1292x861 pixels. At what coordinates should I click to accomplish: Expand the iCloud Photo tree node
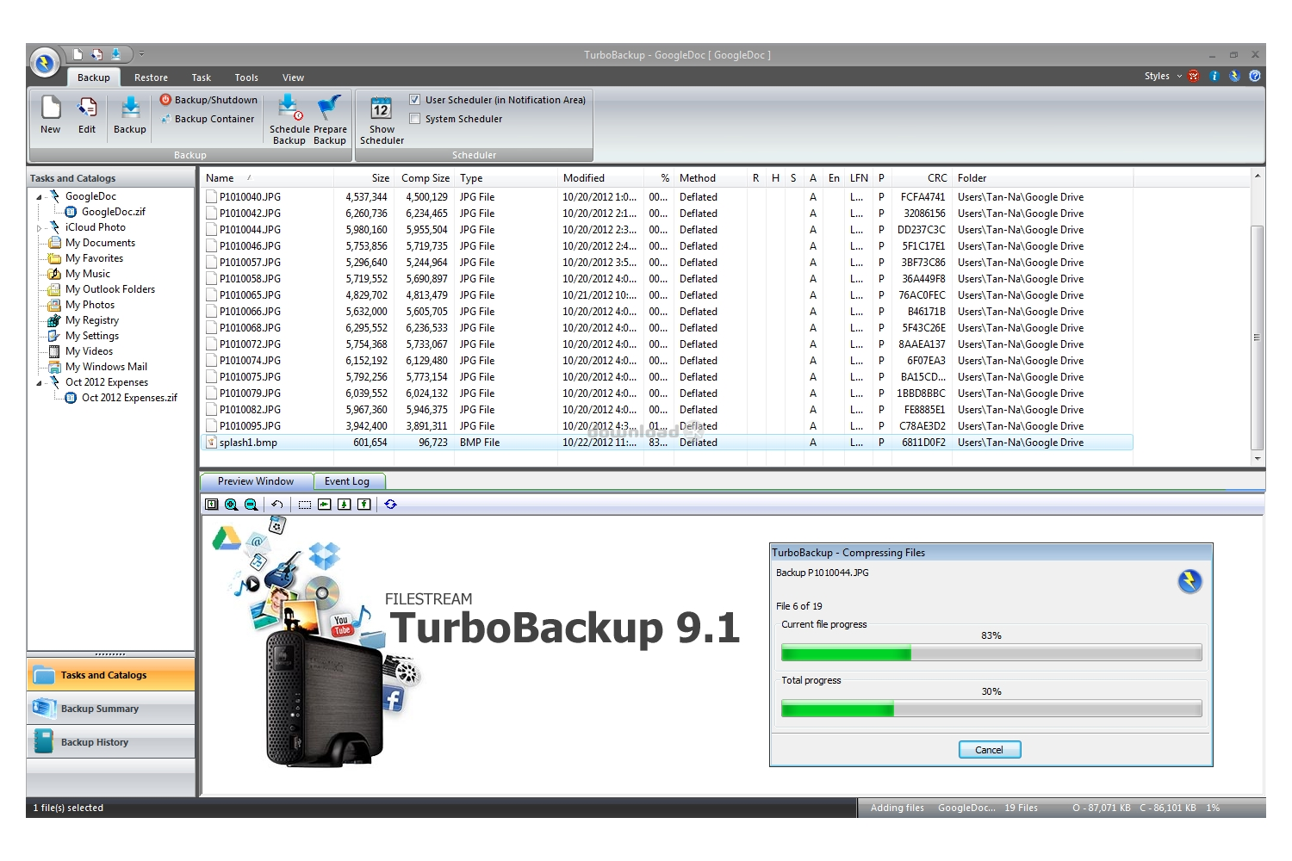39,228
